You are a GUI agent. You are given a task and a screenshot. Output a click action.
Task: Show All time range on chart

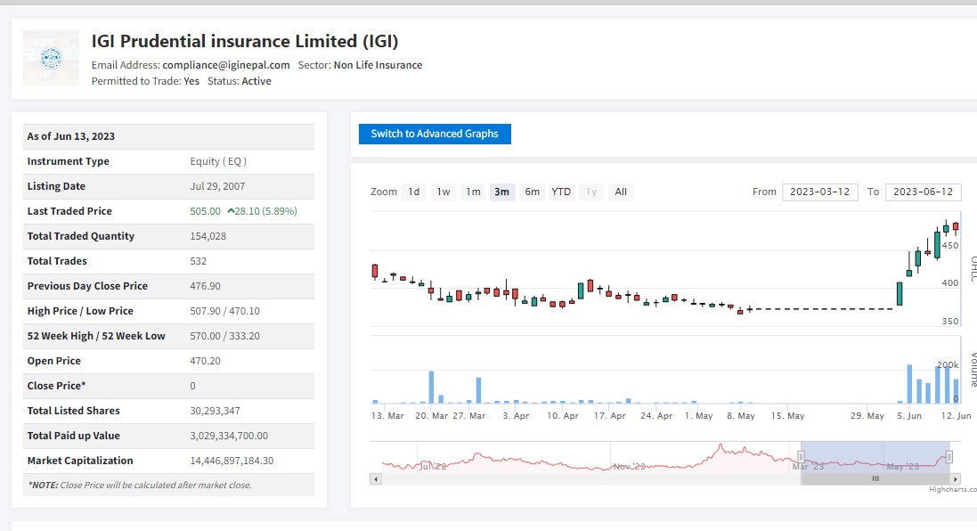point(621,192)
